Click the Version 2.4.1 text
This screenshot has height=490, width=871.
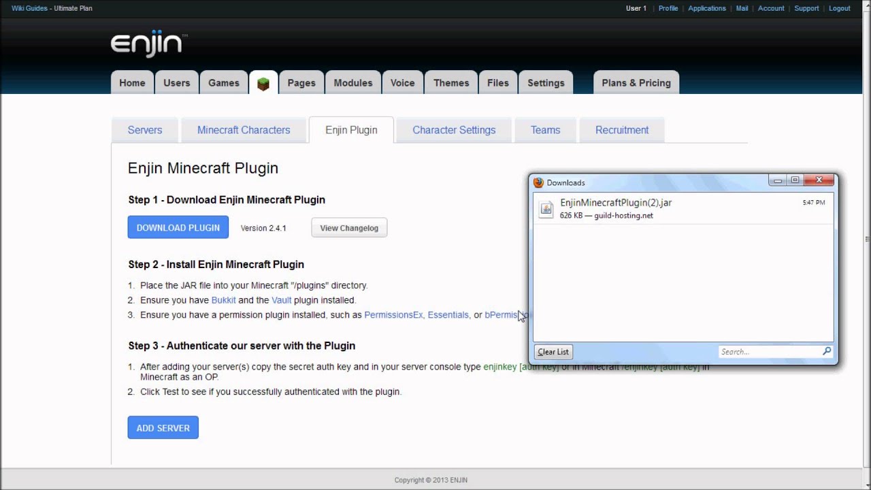click(x=263, y=228)
